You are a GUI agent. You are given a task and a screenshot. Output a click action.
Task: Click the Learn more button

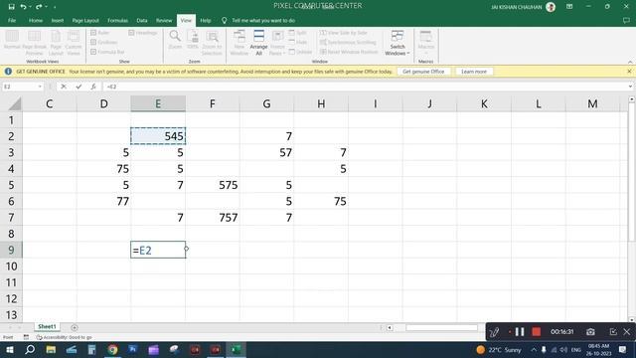click(x=474, y=72)
